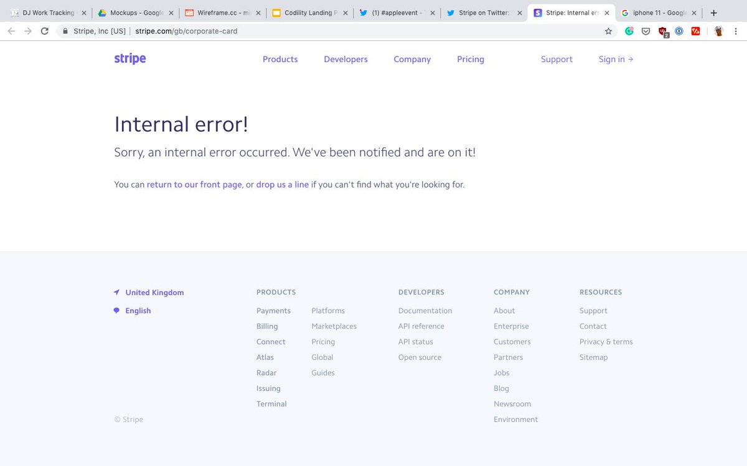
Task: Open the Issuing footer link
Action: click(268, 388)
